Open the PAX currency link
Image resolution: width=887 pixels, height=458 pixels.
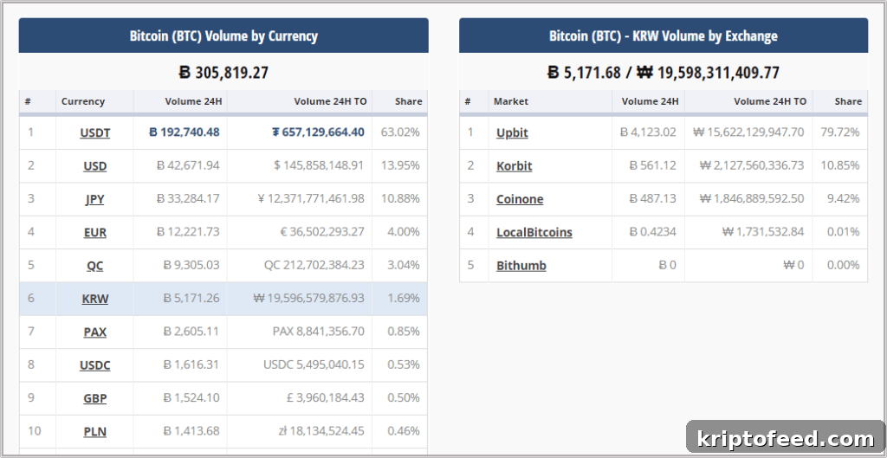95,332
